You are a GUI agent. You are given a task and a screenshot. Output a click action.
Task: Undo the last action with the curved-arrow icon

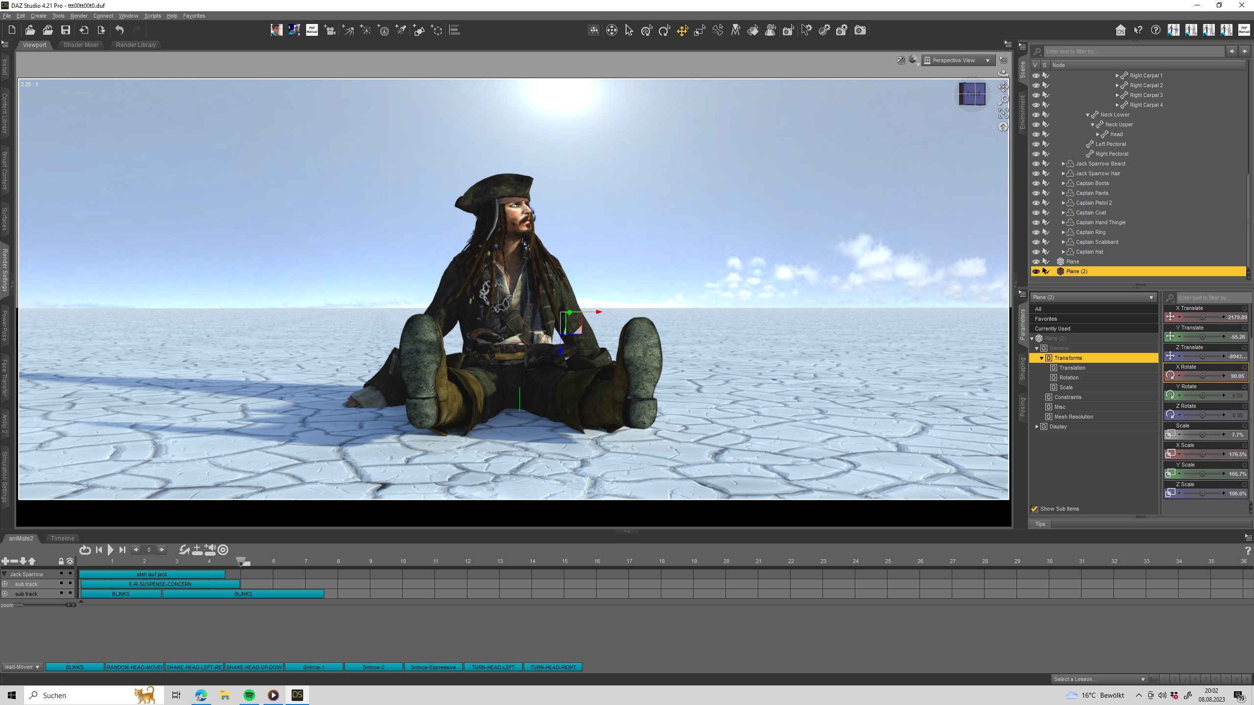coord(120,30)
